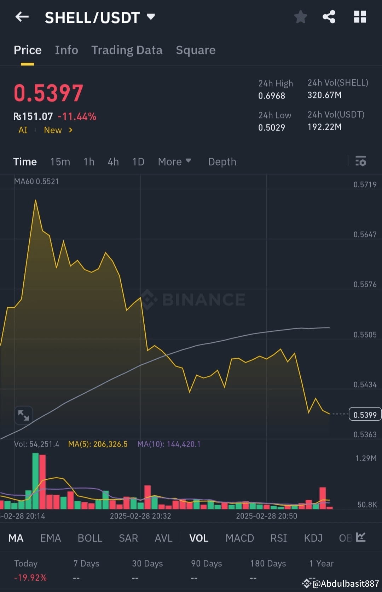Enable the RSI indicator

click(x=278, y=538)
